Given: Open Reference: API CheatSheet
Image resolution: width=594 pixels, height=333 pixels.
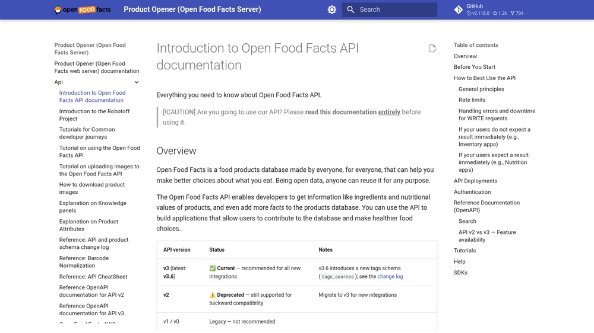Looking at the screenshot, I should click(x=93, y=277).
